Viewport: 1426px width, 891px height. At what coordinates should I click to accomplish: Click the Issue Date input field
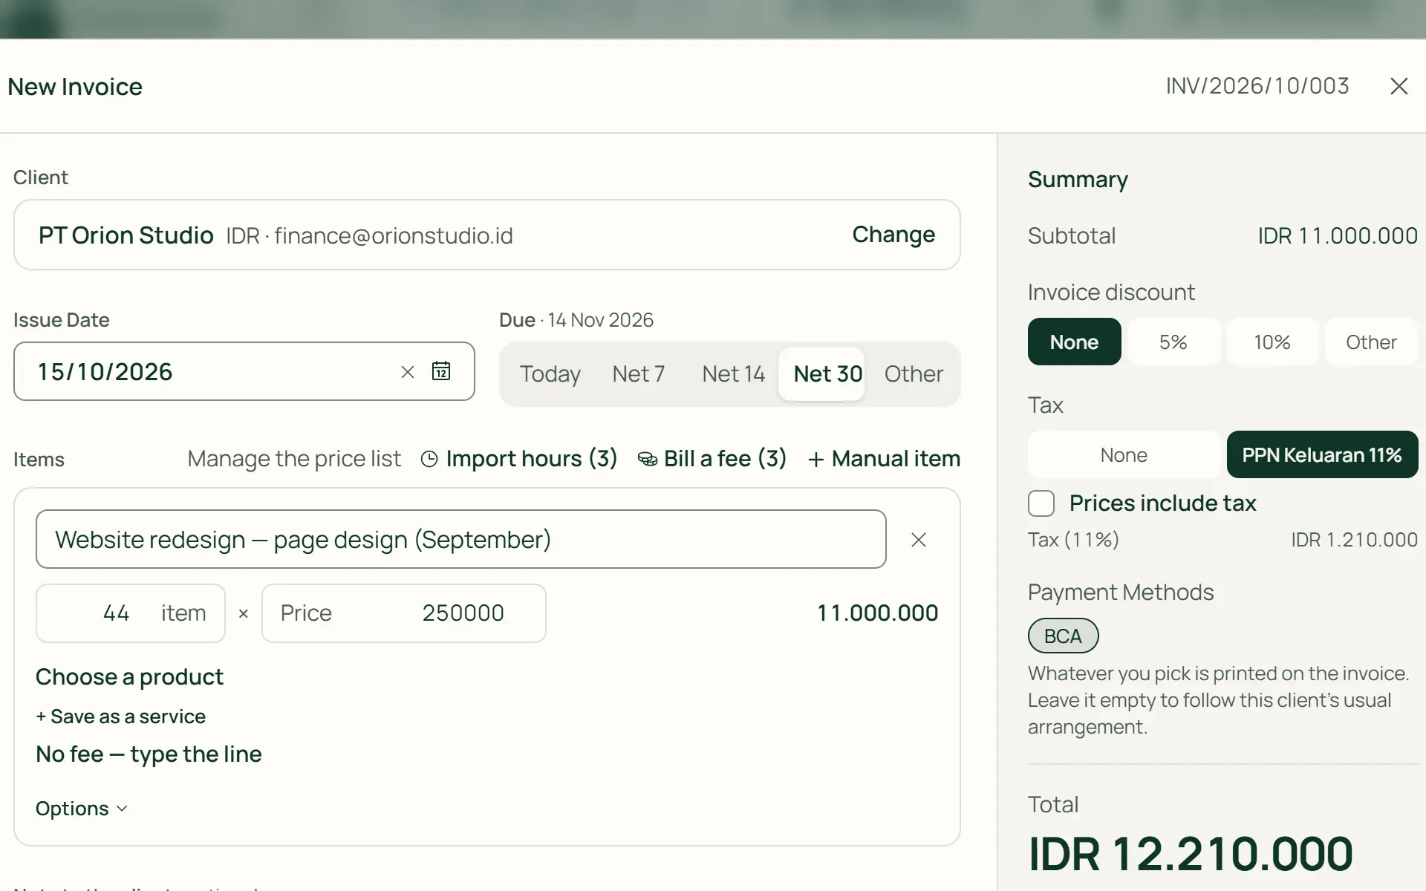point(244,371)
